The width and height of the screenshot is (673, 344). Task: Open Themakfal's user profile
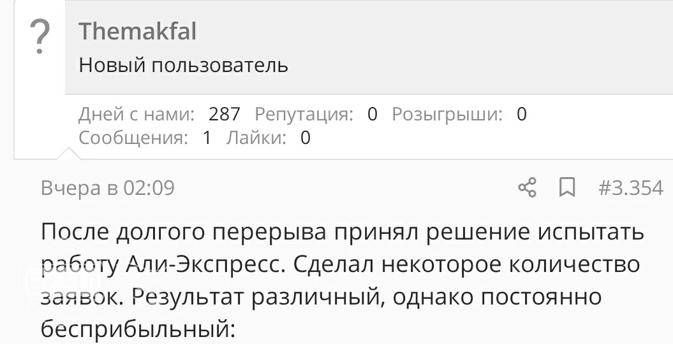[x=137, y=31]
